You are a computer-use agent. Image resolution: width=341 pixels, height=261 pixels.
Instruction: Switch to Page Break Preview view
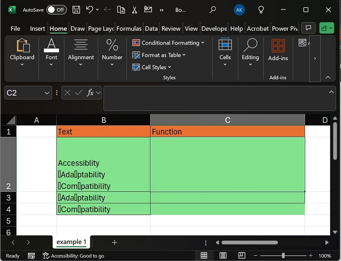(241, 256)
